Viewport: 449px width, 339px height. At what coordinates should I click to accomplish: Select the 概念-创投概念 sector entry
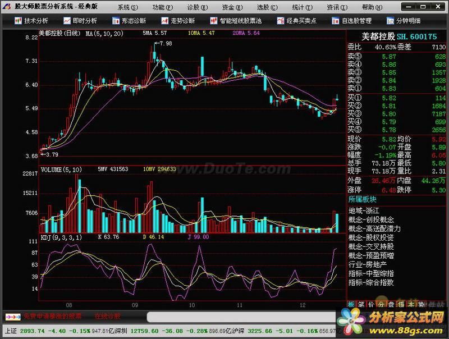tap(371, 219)
